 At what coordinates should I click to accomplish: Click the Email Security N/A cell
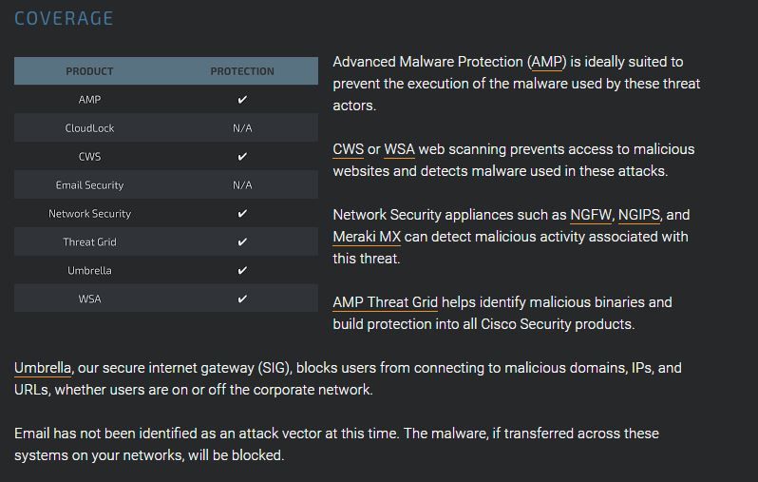pyautogui.click(x=242, y=185)
